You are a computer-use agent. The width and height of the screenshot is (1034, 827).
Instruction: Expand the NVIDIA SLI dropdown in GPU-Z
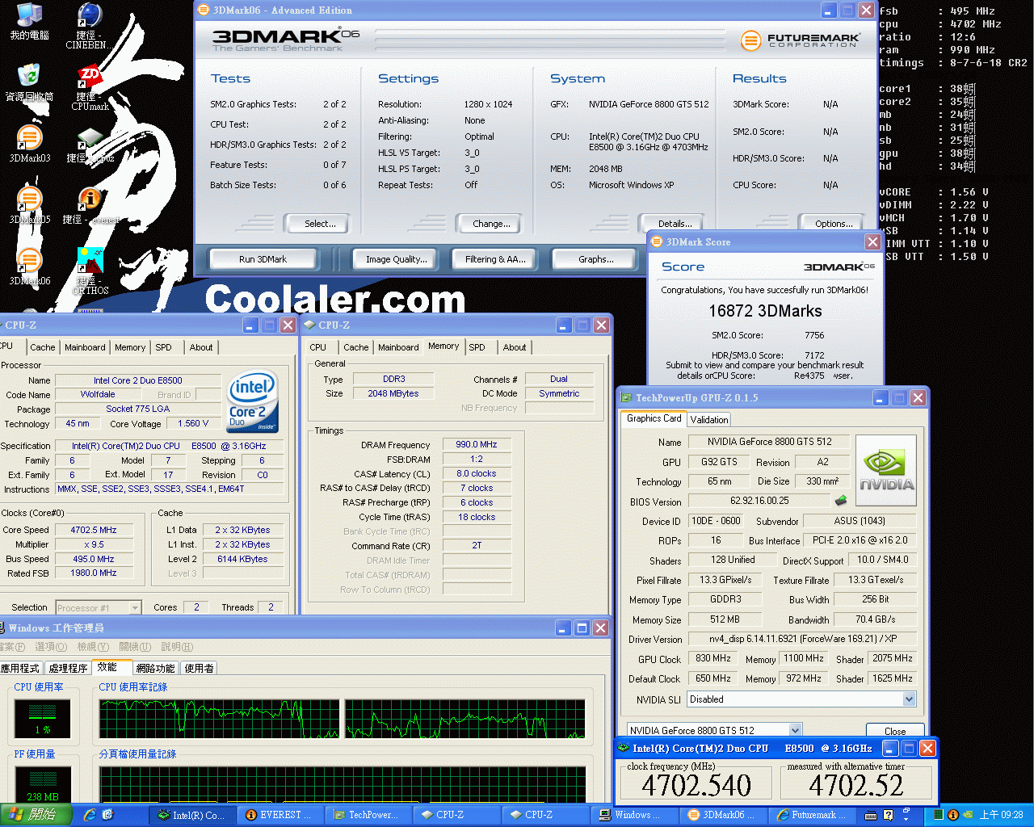[909, 699]
